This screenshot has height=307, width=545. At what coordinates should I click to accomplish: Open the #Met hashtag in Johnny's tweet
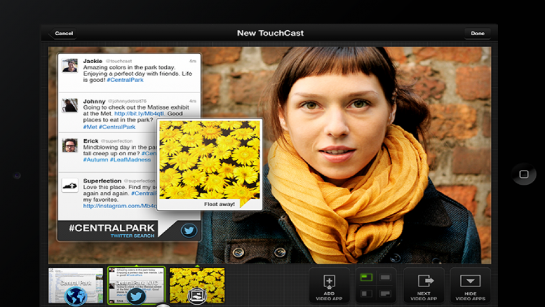pos(90,127)
